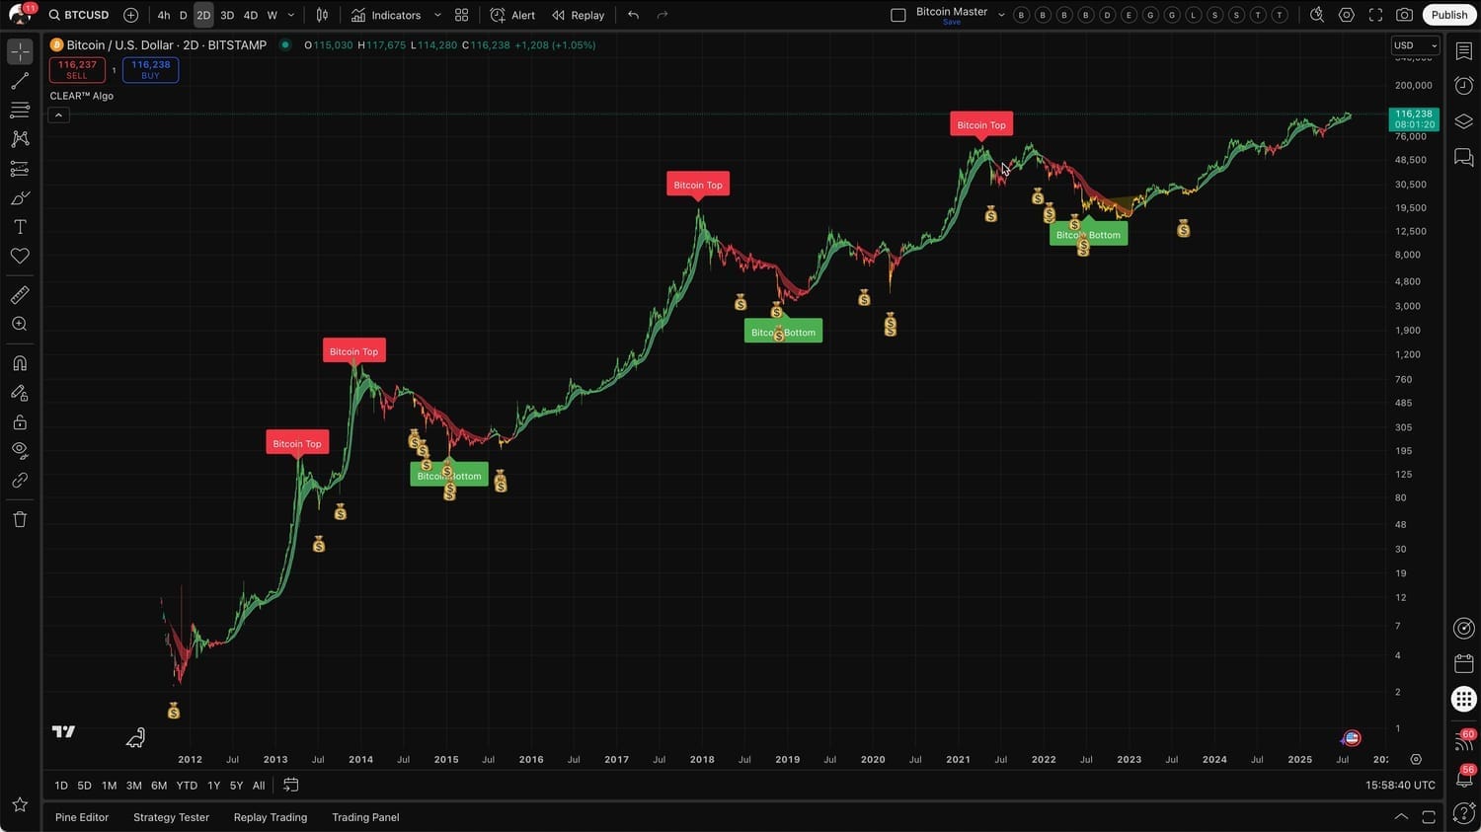Click the green market status dot

285,44
